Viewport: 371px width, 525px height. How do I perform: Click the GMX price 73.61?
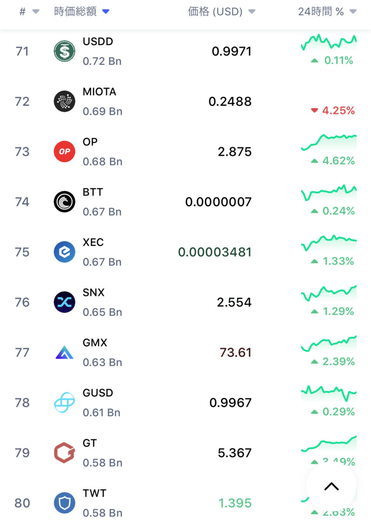[x=236, y=352]
